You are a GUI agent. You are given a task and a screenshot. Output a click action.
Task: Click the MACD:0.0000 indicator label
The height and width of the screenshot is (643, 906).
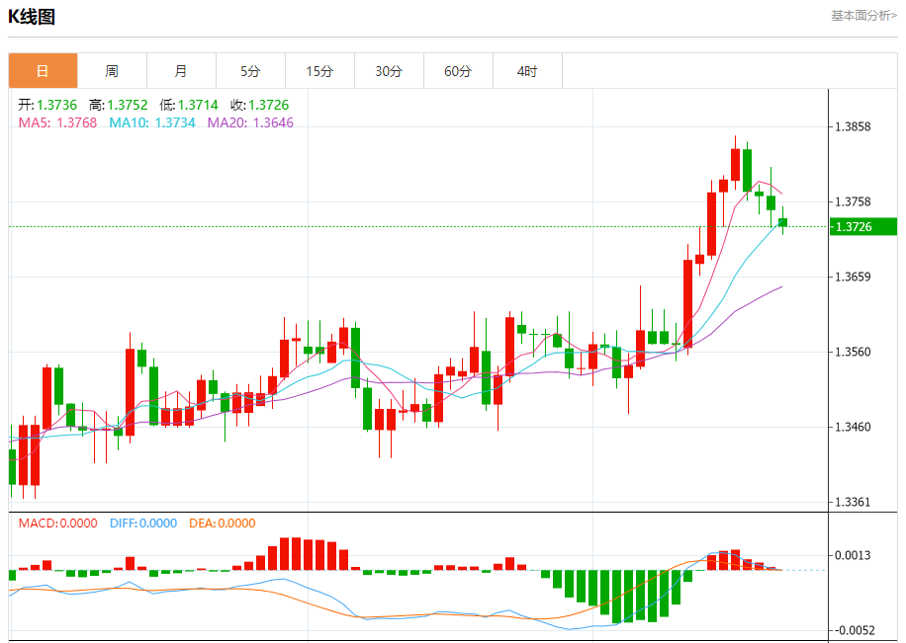pos(57,523)
